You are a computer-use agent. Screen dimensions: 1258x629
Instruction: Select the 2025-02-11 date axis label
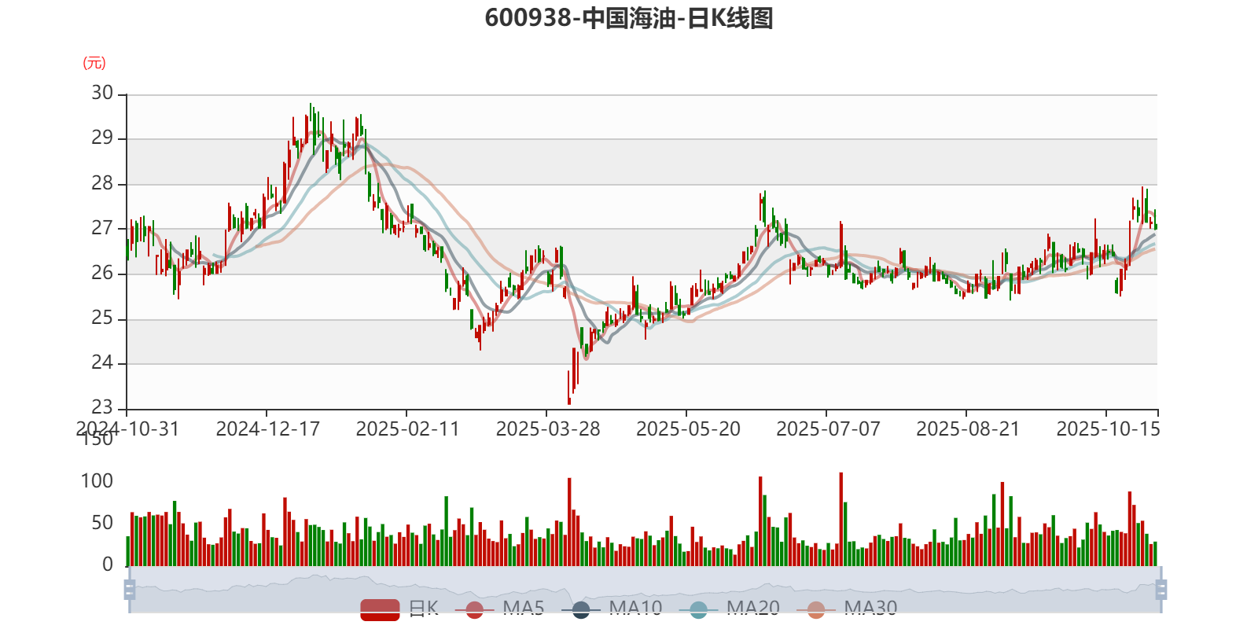[407, 429]
